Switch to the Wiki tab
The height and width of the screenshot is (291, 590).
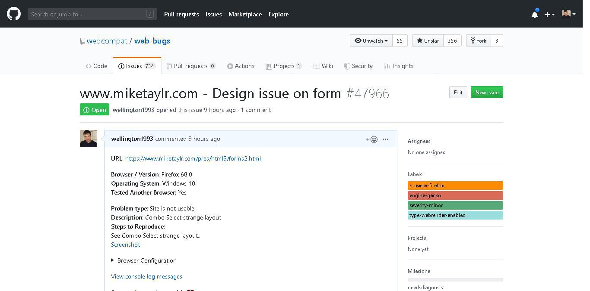point(323,66)
